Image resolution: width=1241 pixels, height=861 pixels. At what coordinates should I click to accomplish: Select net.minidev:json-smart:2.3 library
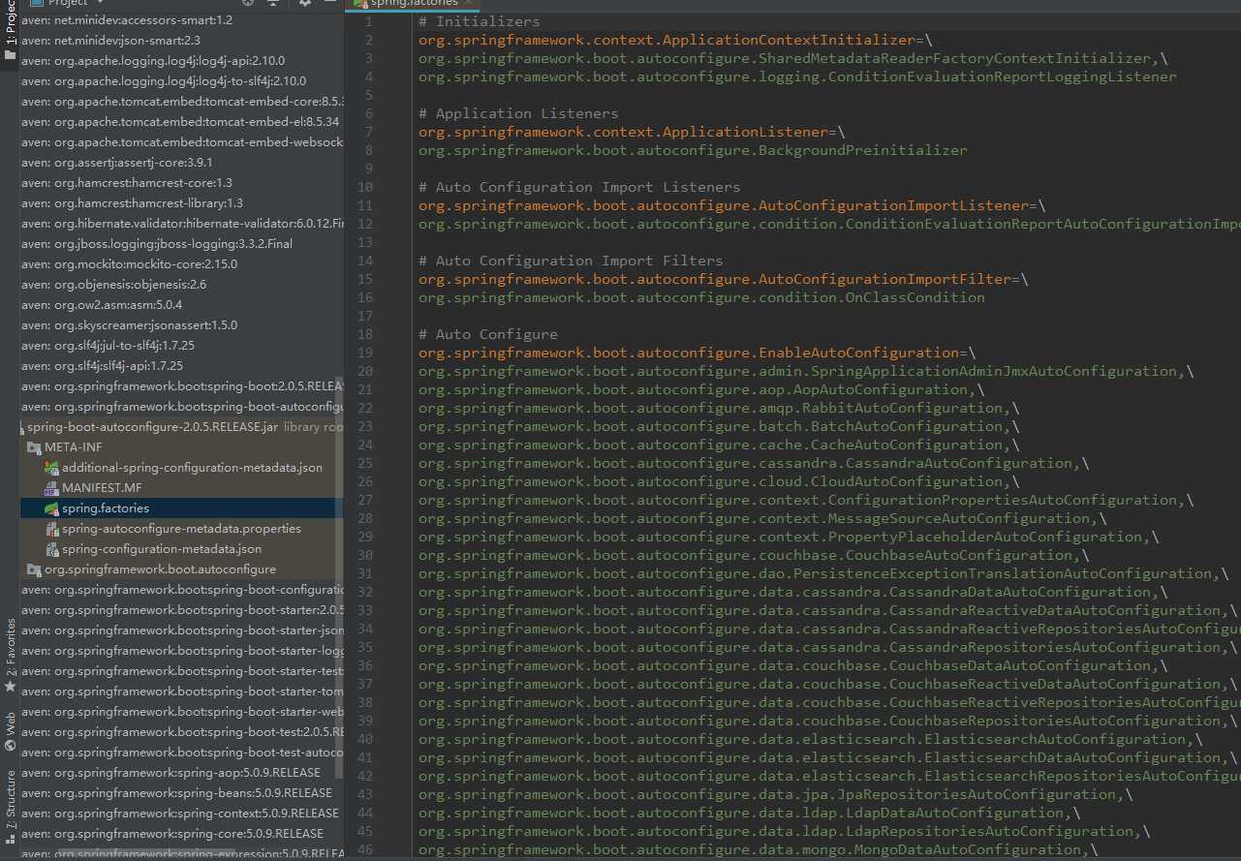coord(111,40)
